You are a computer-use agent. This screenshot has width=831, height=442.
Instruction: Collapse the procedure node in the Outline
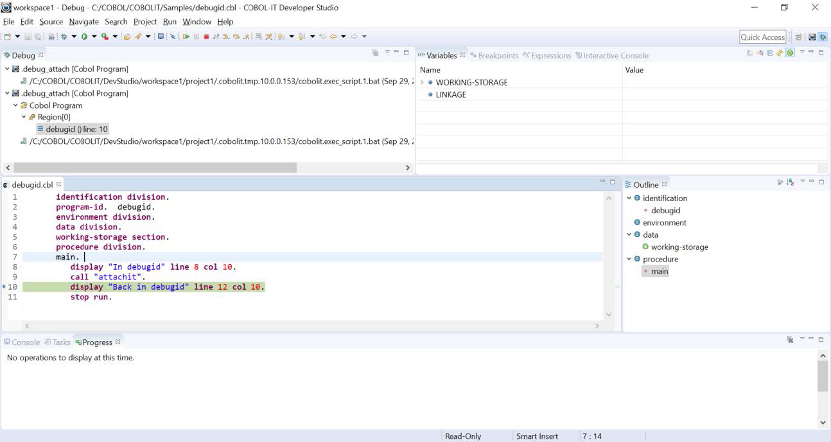[628, 259]
